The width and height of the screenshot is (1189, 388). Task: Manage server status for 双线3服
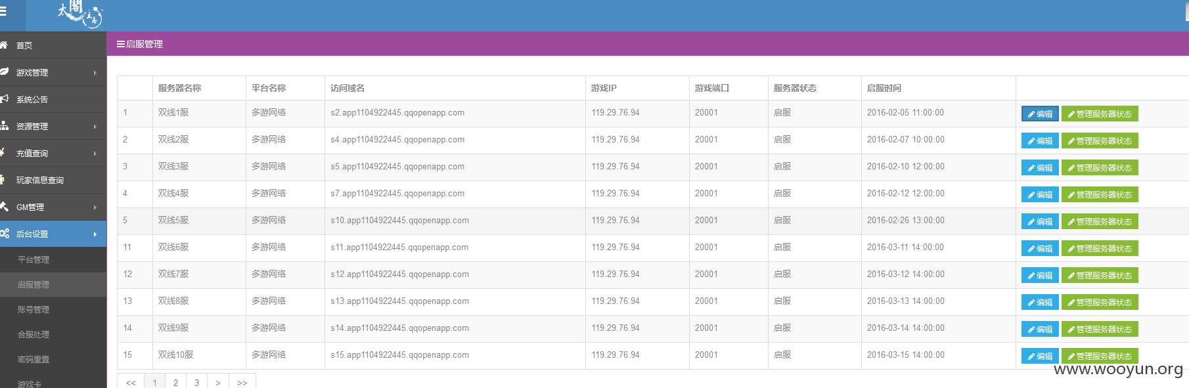[1100, 167]
